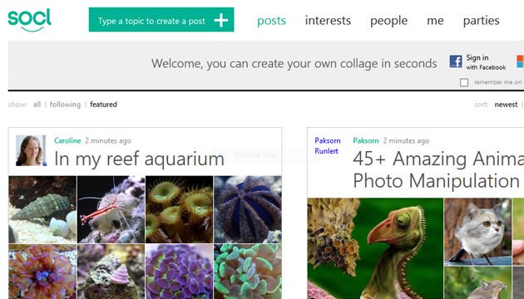Open the blue sea urchin photo
The image size is (524, 299).
[x=248, y=209]
